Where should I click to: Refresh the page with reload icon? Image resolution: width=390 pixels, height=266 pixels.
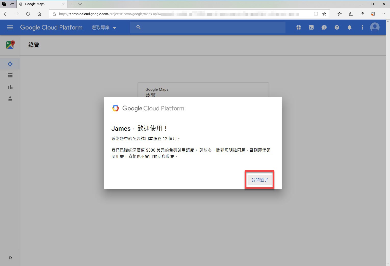coord(28,14)
